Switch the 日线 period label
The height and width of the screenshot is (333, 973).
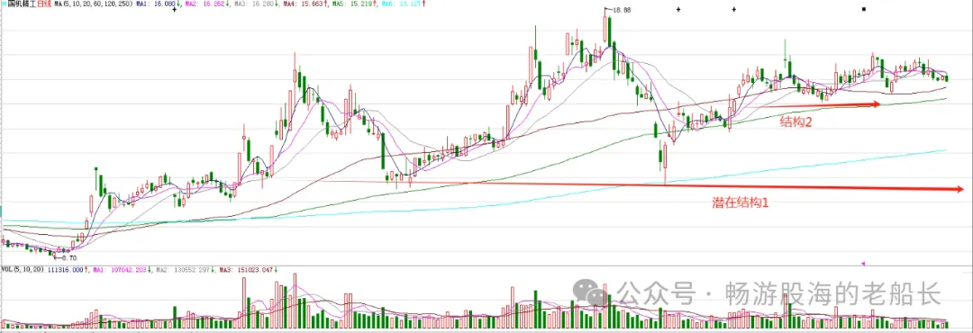click(x=44, y=4)
